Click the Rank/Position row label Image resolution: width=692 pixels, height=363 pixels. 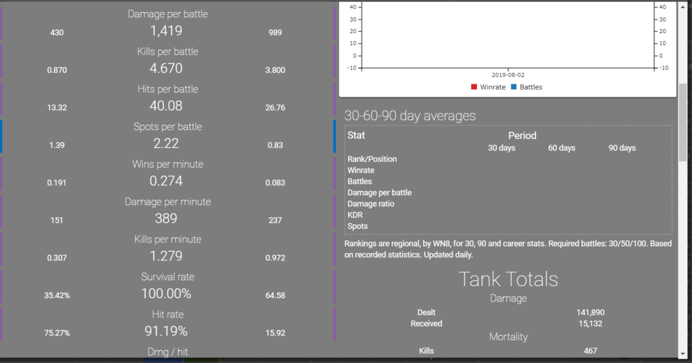[372, 159]
